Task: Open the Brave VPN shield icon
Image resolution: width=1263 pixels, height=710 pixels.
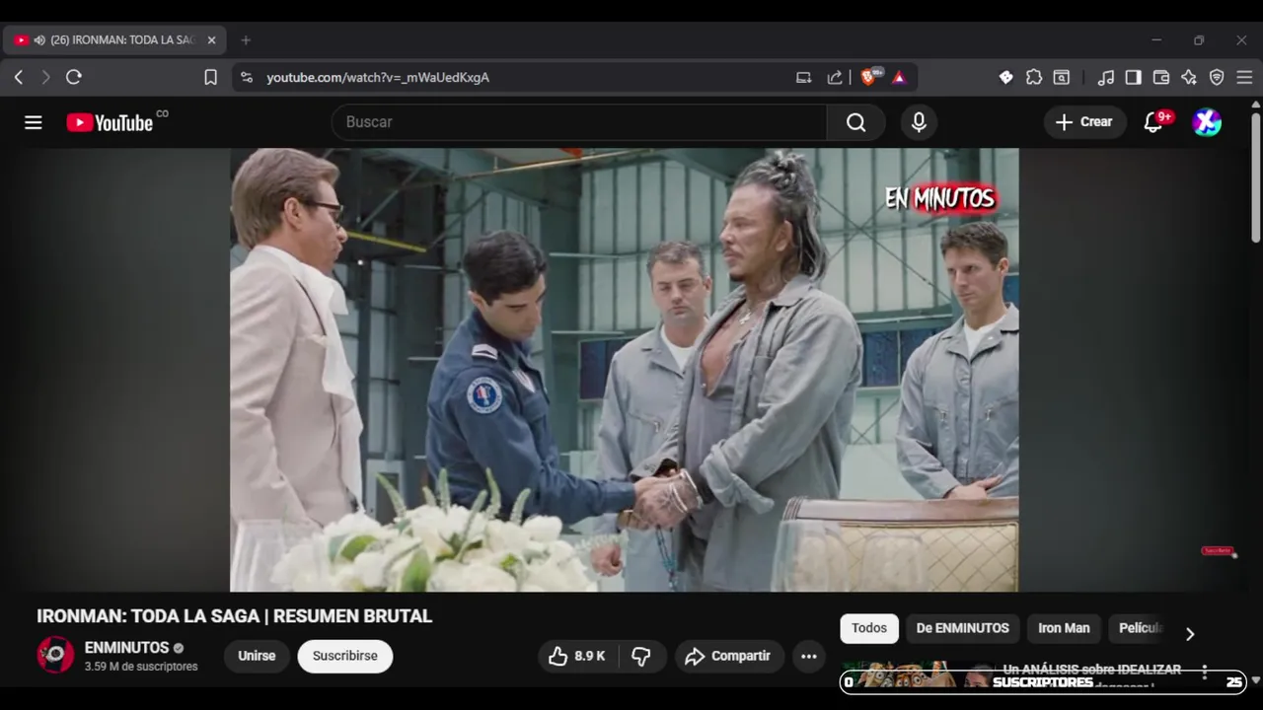Action: [x=1217, y=77]
